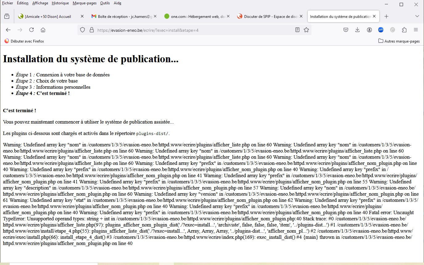
Task: Click Étape 2 Choix de votre base
Action: tap(47, 81)
